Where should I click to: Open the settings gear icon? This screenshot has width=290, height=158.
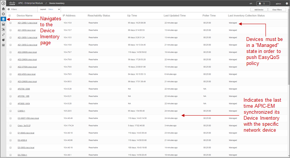(287, 3)
